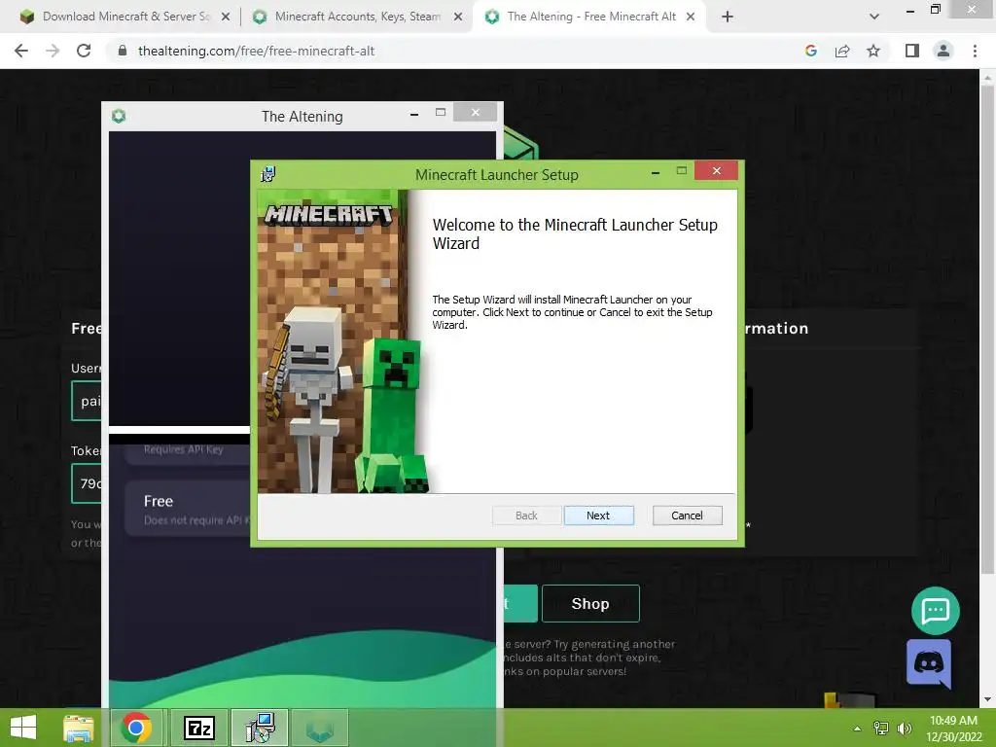Open network status tray icon
Viewport: 996px width, 747px height.
(881, 729)
